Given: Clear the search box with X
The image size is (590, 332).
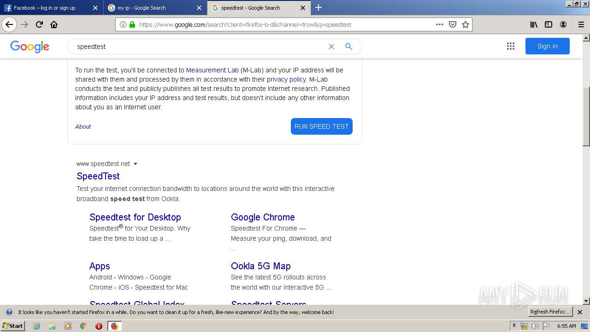Looking at the screenshot, I should point(331,47).
